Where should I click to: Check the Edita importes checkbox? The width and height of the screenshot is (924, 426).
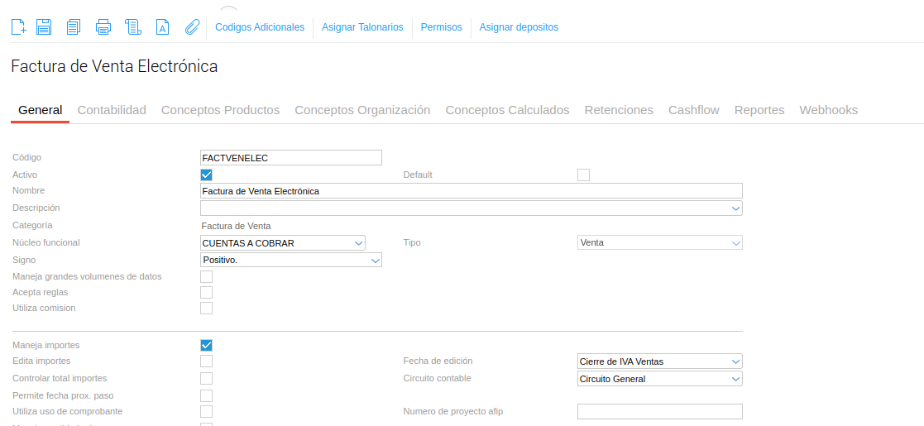click(206, 361)
